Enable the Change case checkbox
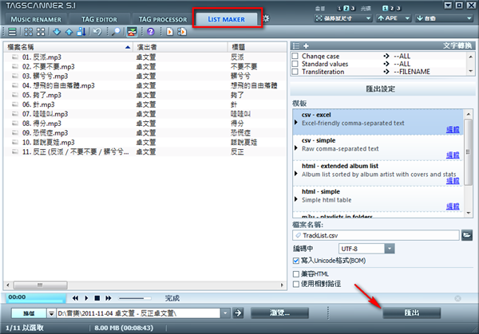Screen dimensions: 479x334 coord(296,57)
